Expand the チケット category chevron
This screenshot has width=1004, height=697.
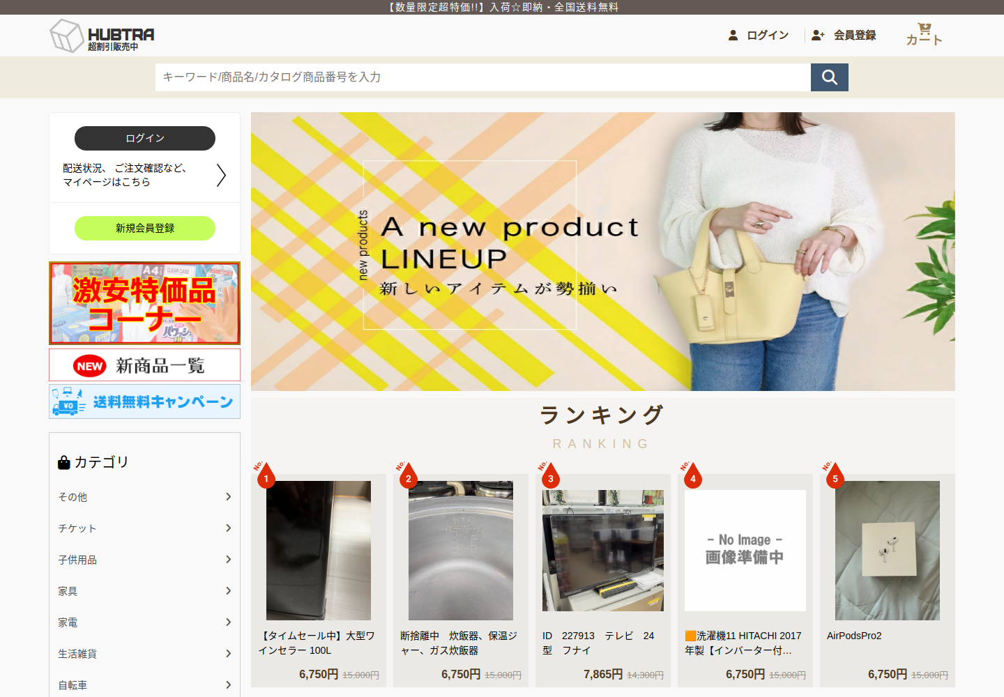tap(228, 528)
